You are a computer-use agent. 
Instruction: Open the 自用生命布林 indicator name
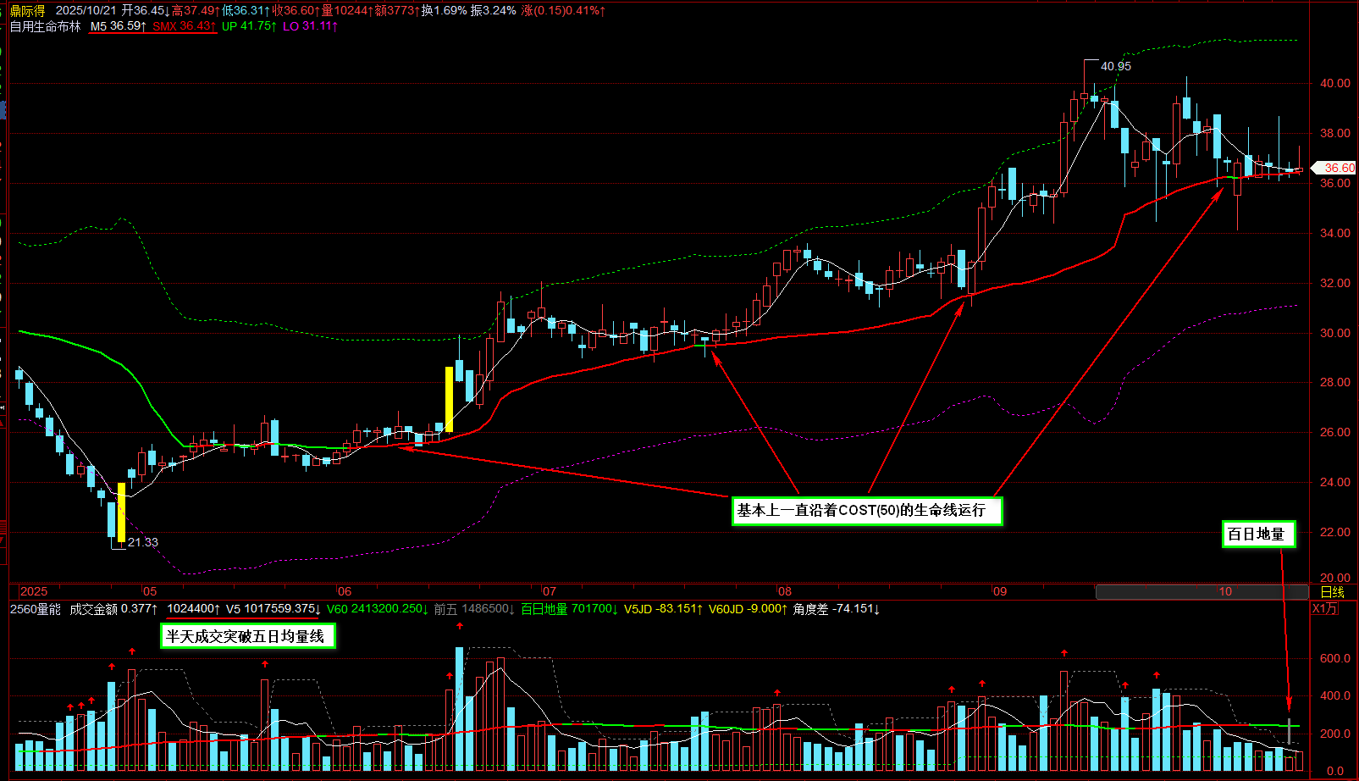(x=45, y=26)
